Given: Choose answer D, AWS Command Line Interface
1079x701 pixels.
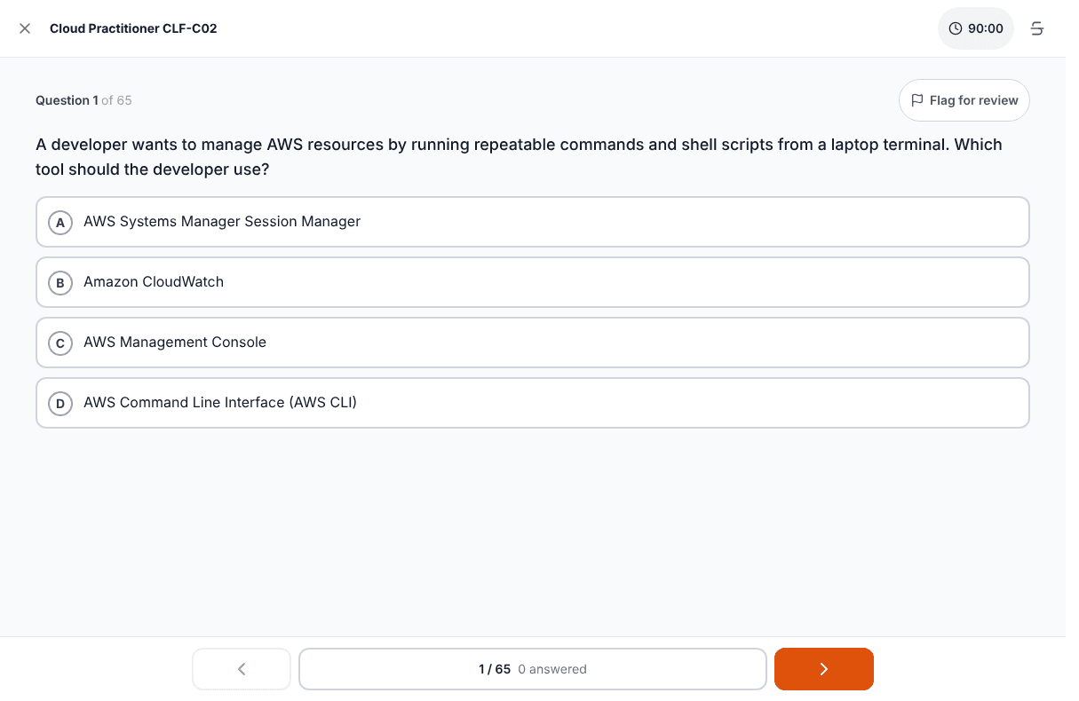Looking at the screenshot, I should pyautogui.click(x=533, y=403).
